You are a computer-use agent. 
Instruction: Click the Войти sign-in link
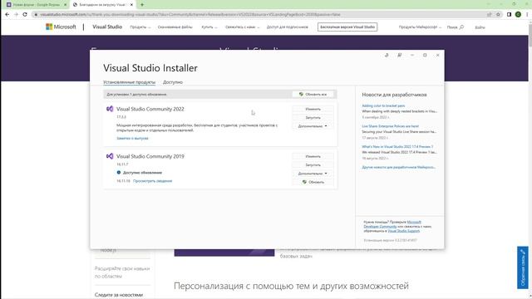pyautogui.click(x=480, y=27)
